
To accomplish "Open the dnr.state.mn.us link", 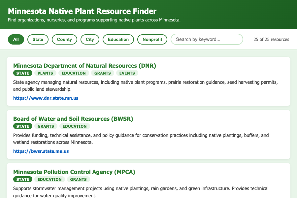I will coord(46,98).
